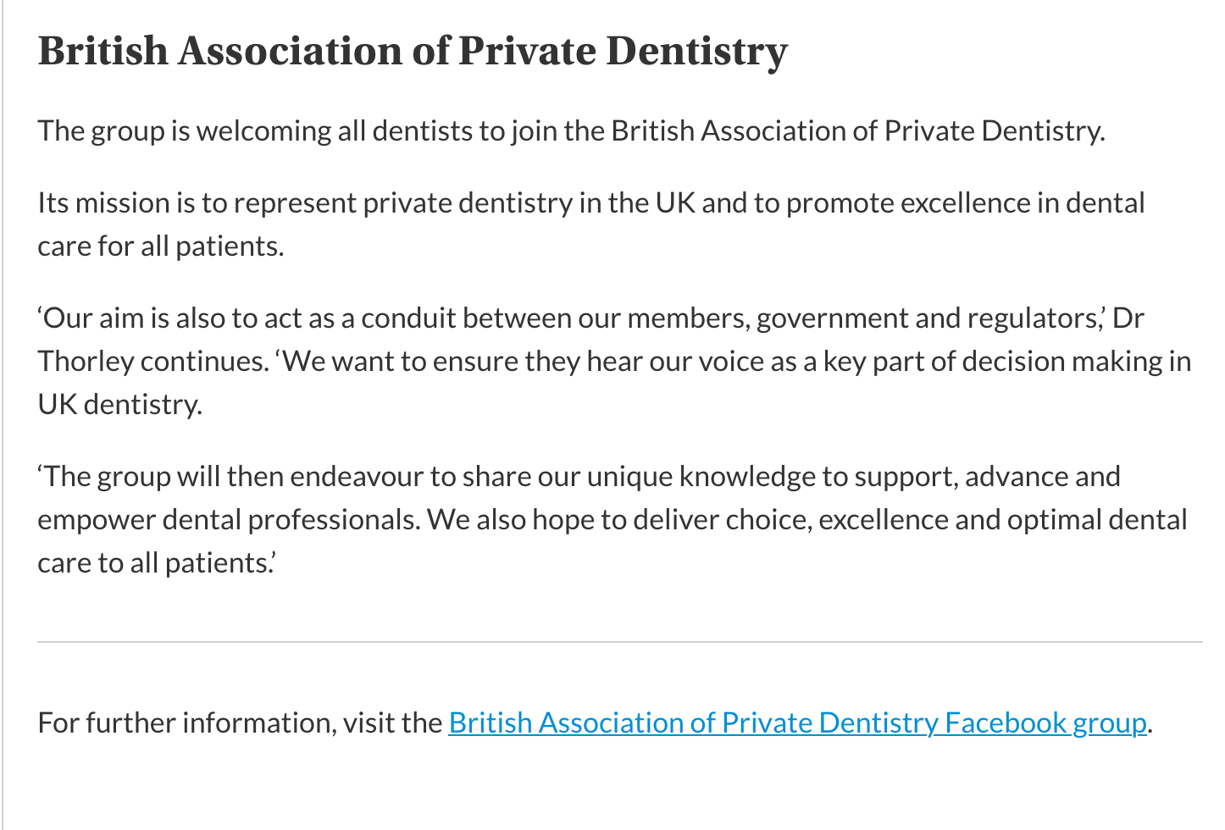
Task: Click the phrase 'care to all patients.' in the last quote
Action: coord(157,563)
